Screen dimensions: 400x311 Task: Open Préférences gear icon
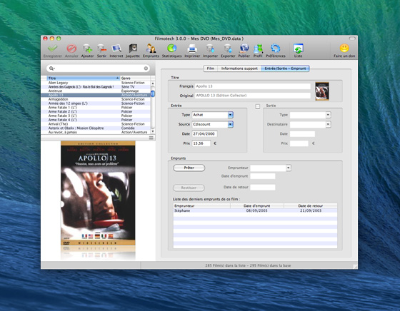click(276, 48)
